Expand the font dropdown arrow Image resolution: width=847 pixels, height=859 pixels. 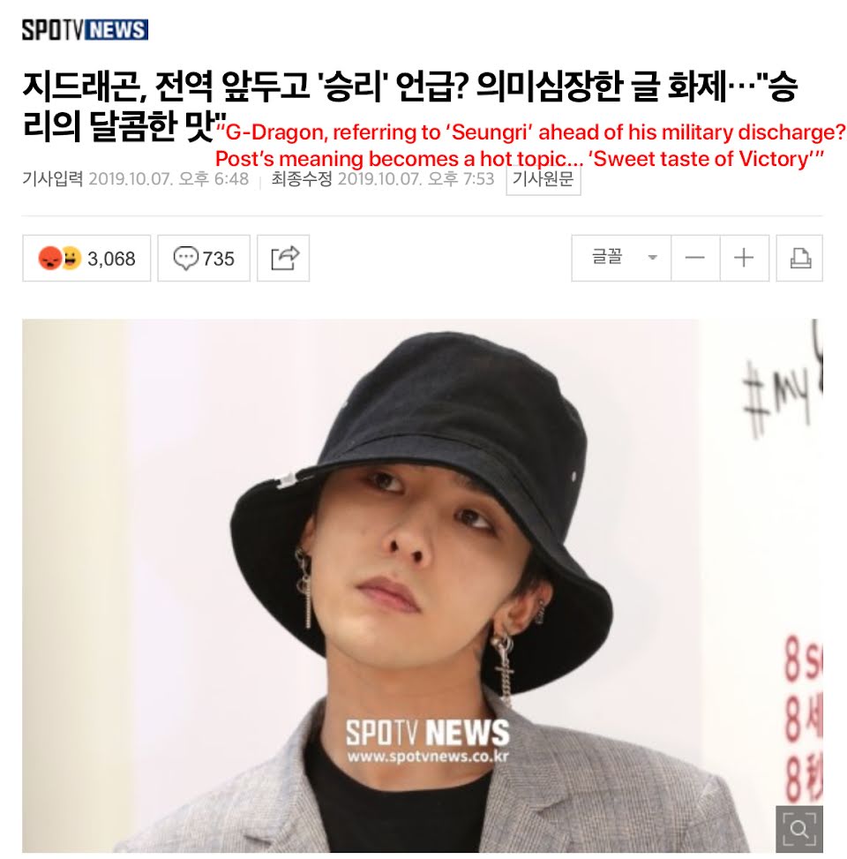[652, 258]
